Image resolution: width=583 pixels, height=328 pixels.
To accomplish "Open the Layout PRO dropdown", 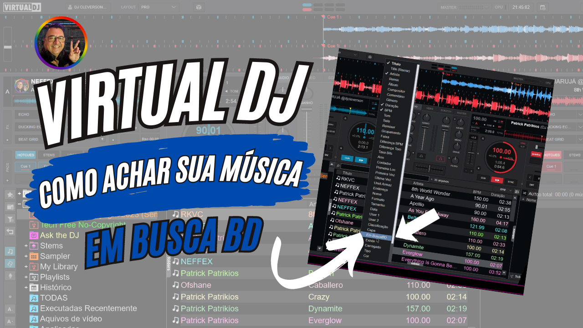I will [159, 7].
